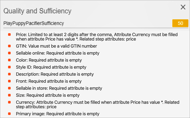The image size is (190, 118).
Task: Click the orange marker beside Color
Action: [x=9, y=60]
